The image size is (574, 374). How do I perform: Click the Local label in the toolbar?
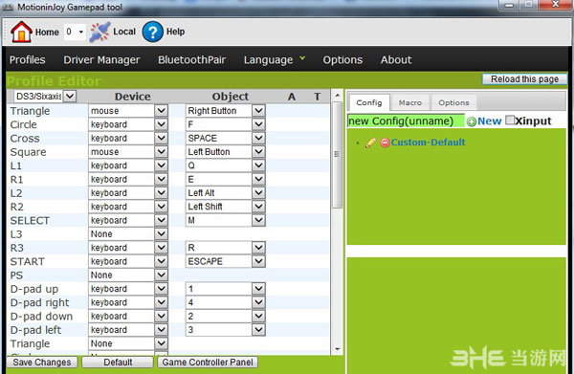124,32
